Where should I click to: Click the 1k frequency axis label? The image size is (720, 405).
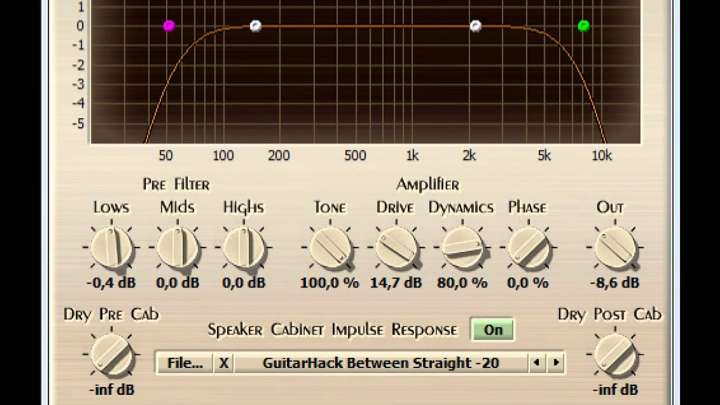point(412,156)
